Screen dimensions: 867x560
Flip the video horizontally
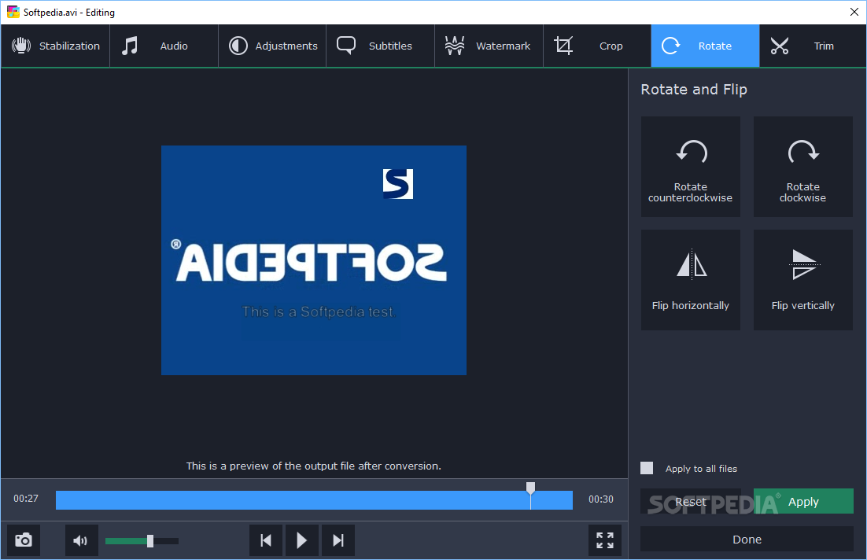[690, 280]
